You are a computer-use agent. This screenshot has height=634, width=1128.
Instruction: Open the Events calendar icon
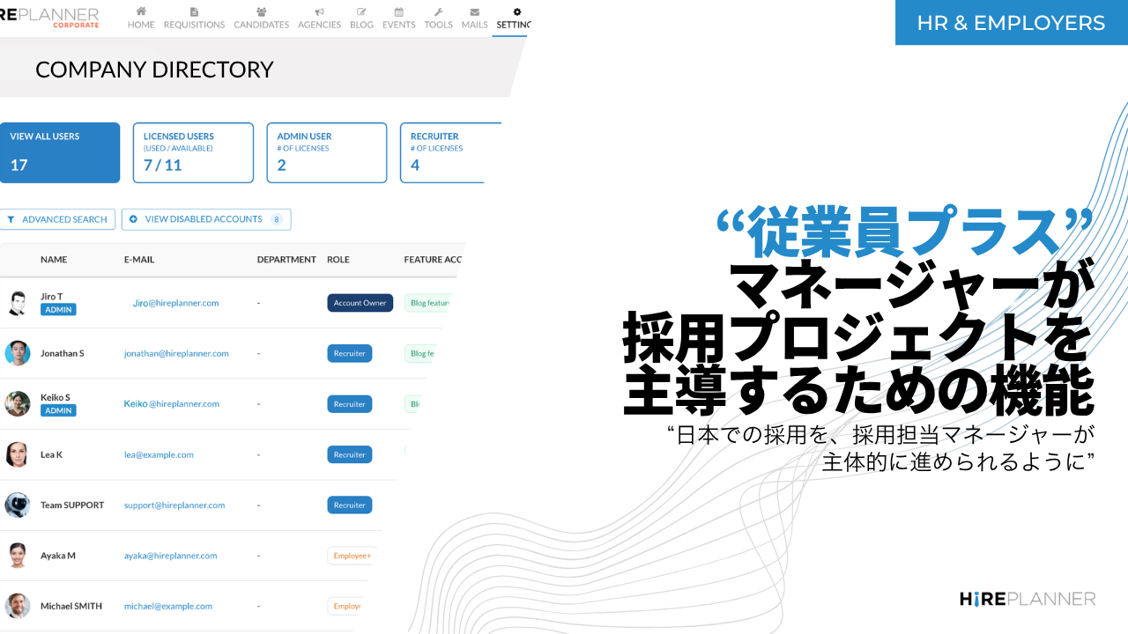[x=398, y=11]
